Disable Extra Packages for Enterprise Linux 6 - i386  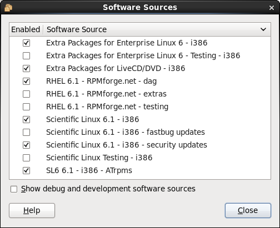point(26,43)
